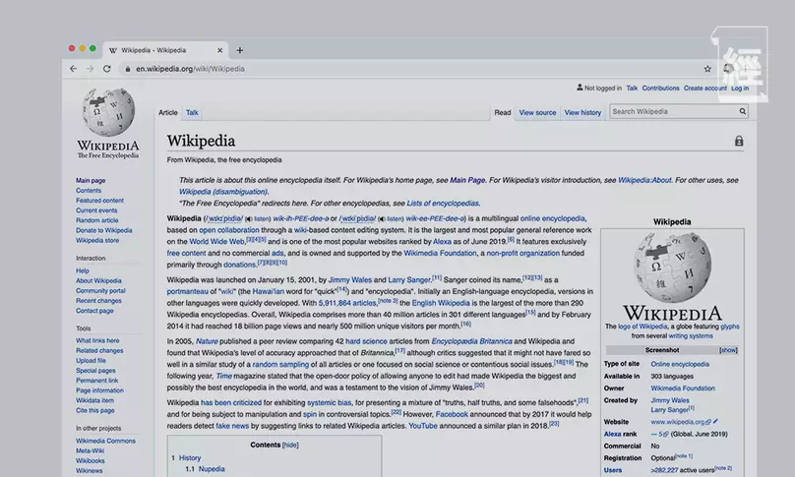
Task: Open the View source tab
Action: 537,112
